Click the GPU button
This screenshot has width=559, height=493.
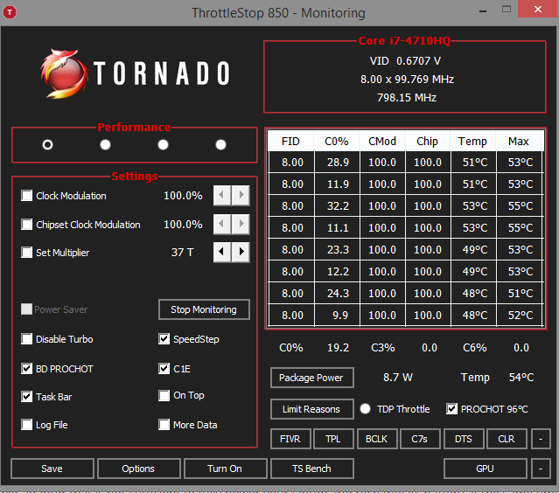tap(486, 469)
